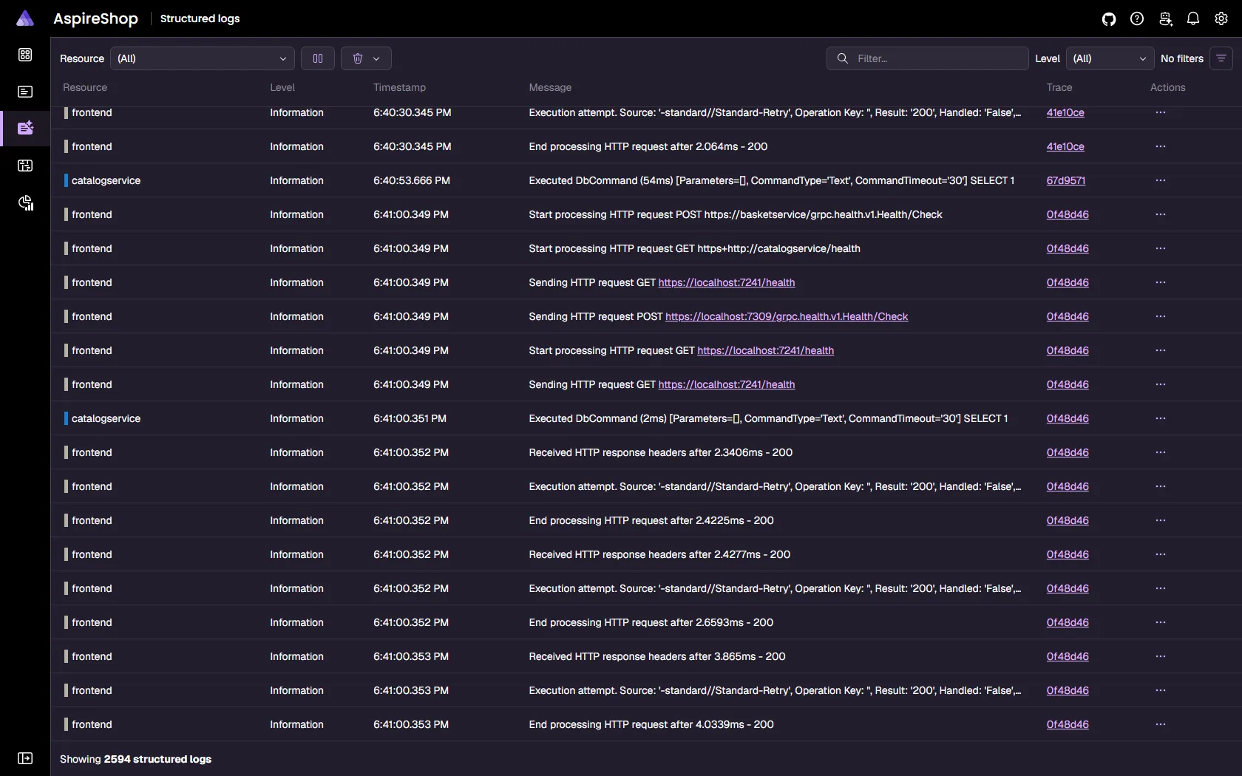Select message 'Start processing HTTP request GET https+http://catalogservice/health'

coord(694,248)
